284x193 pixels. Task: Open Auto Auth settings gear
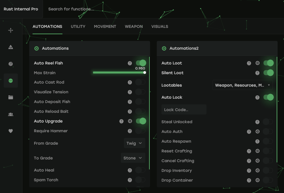(x=257, y=132)
